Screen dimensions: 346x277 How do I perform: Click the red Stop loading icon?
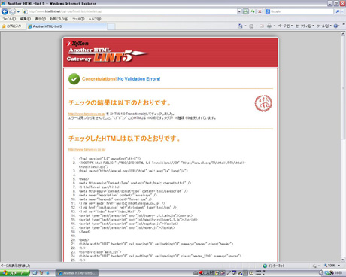pos(259,11)
